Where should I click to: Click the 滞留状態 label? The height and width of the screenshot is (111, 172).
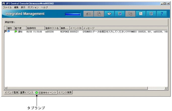click(x=10, y=22)
